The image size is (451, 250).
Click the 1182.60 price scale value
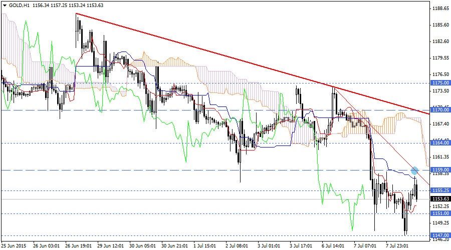pos(440,41)
